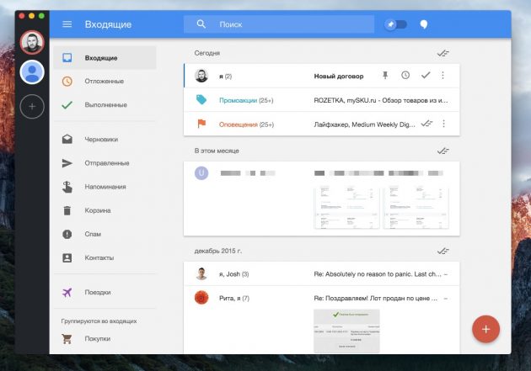This screenshot has height=371, width=531.
Task: Click the Входящие title in header
Action: 108,24
